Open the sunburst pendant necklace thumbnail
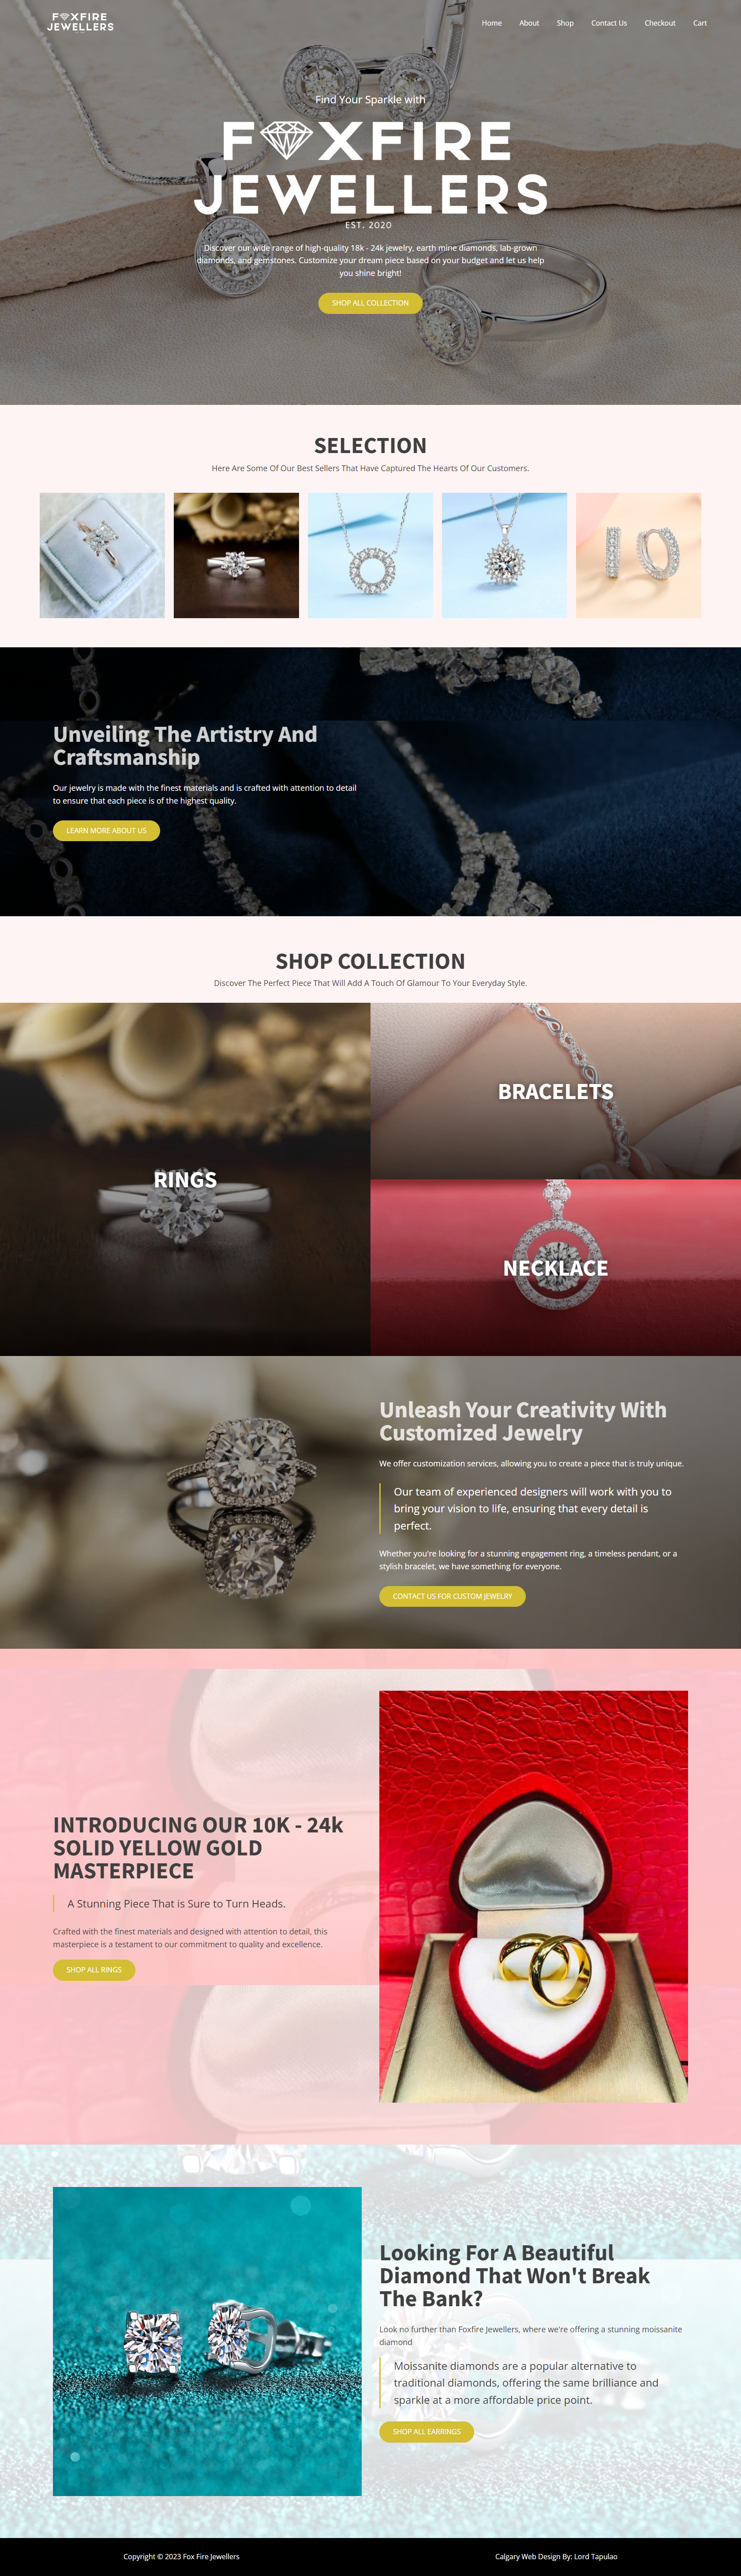 click(504, 555)
